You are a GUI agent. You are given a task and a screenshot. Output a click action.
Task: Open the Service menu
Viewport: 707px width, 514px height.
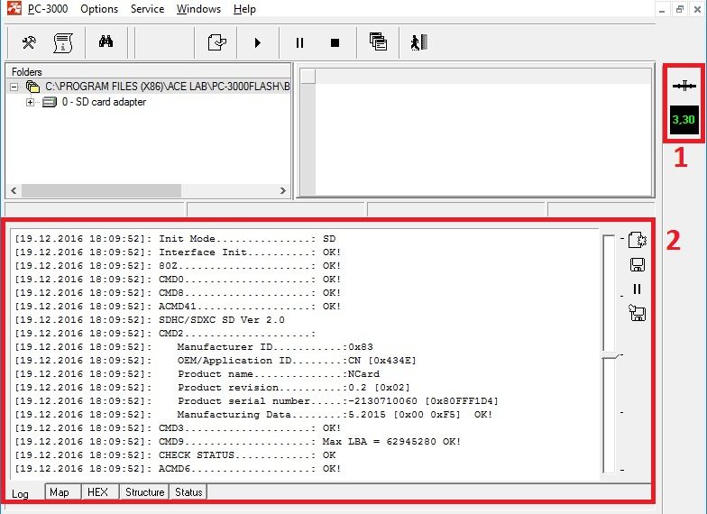[148, 9]
